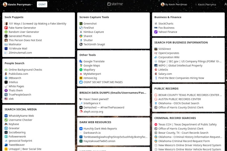Screen dimensions: 227x151
Task: Open WIPO Global Intellectual Property link
Action: pos(180,66)
